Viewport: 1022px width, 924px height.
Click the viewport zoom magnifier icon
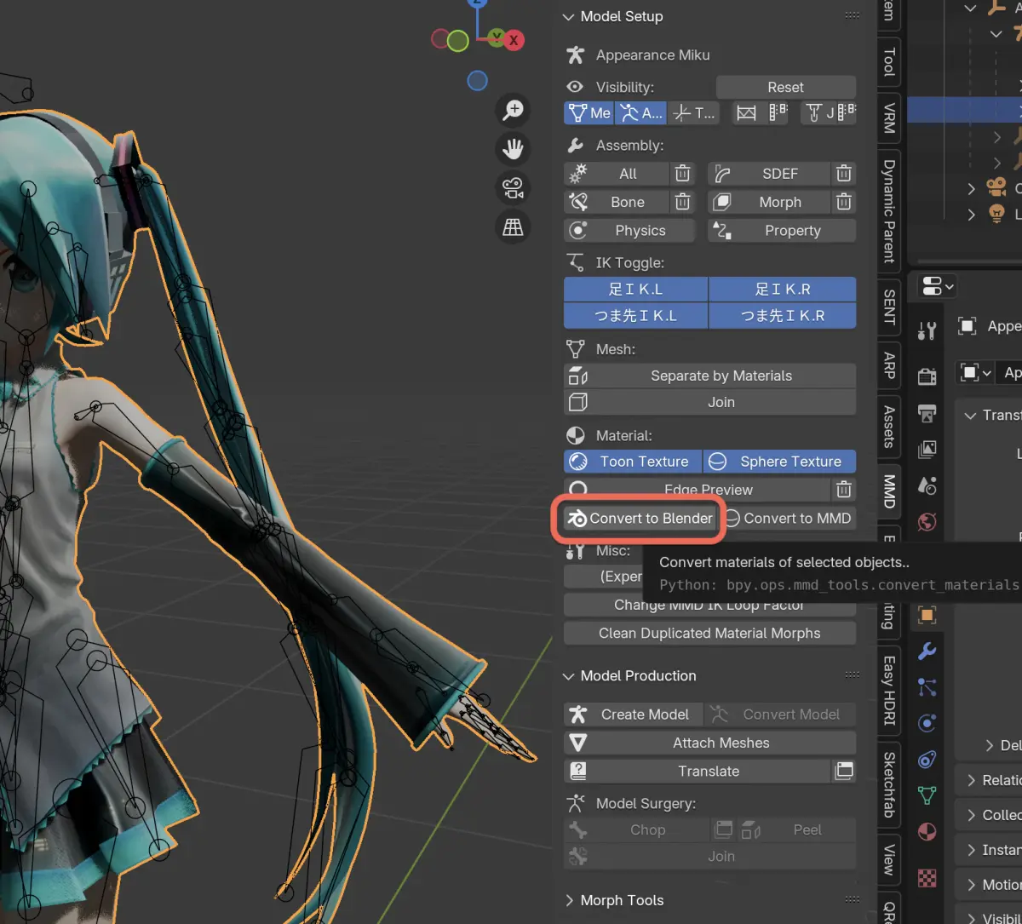click(x=513, y=110)
